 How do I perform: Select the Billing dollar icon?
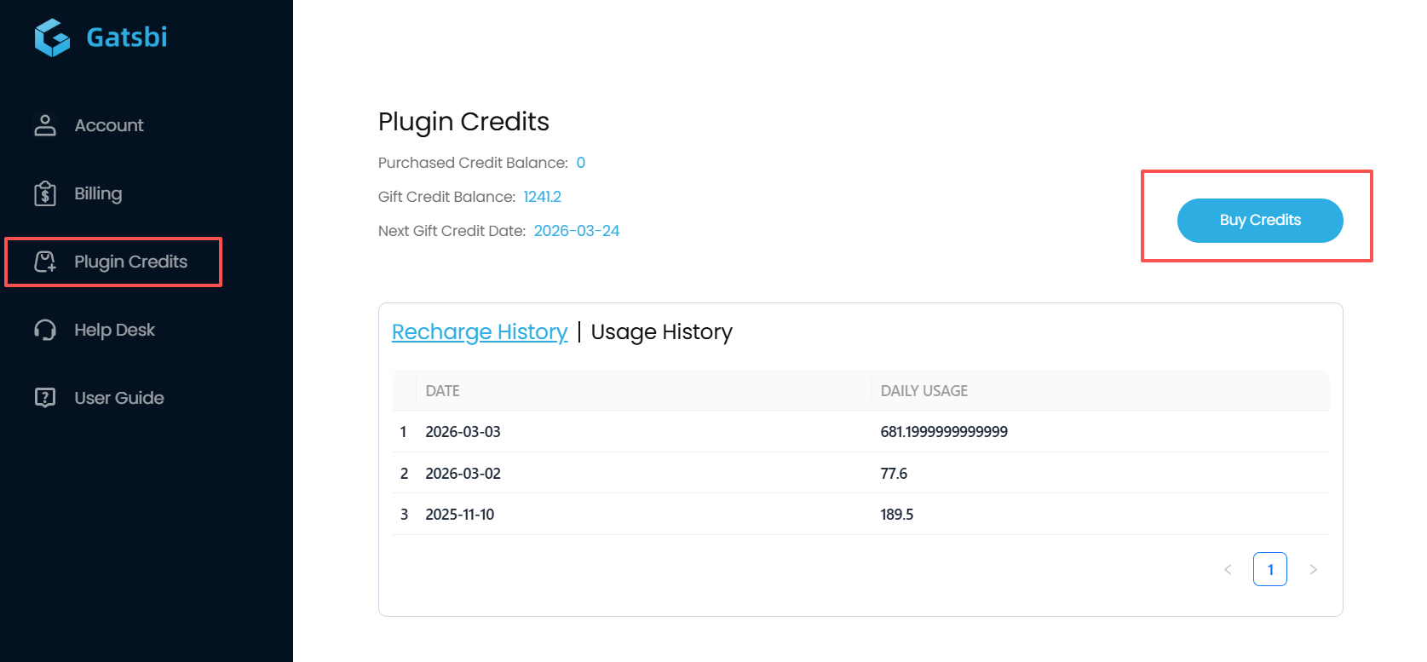[44, 193]
